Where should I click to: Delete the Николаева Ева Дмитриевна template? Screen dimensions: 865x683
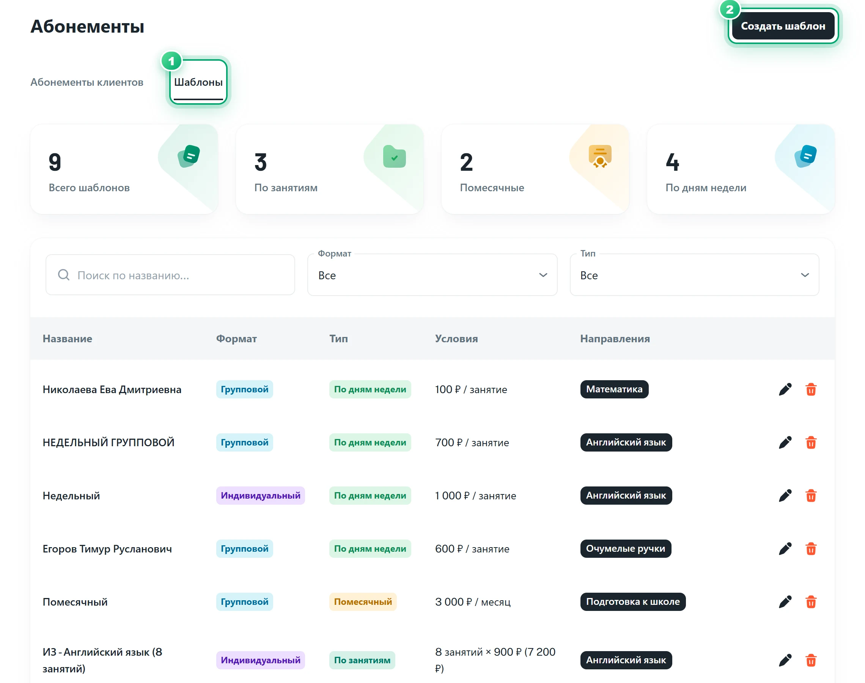811,389
